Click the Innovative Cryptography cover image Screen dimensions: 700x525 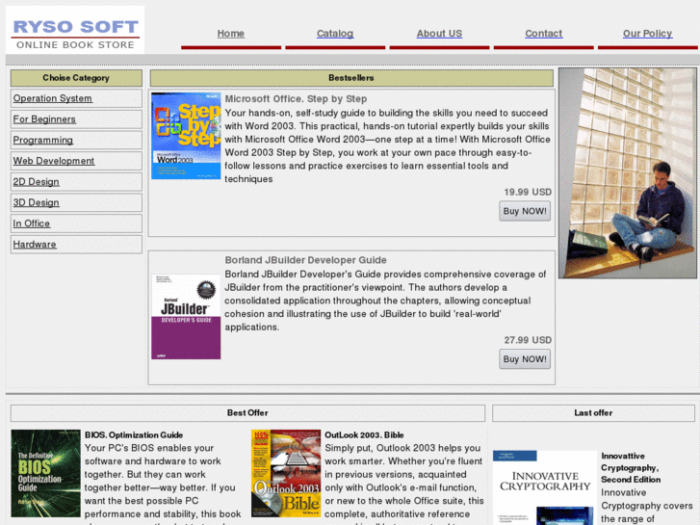coord(545,487)
